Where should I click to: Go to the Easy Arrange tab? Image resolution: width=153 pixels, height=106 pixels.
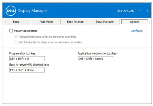point(75,22)
